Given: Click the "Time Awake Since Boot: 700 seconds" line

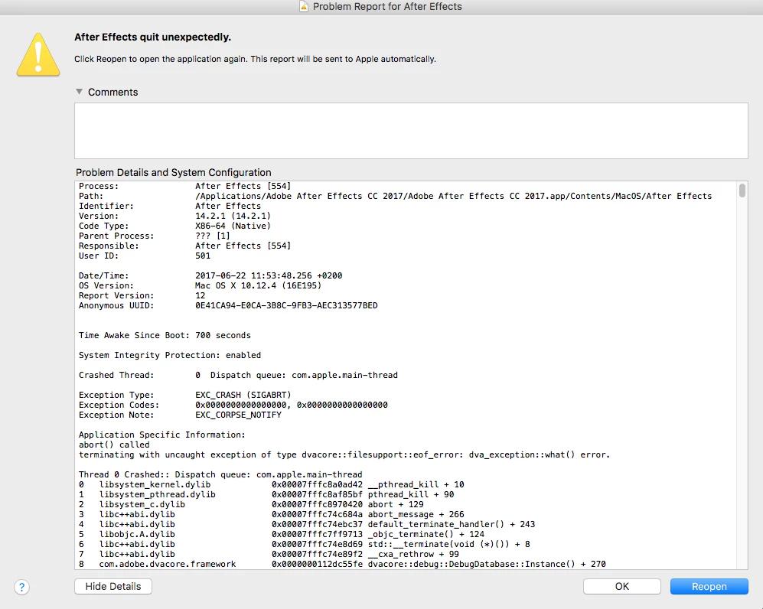Looking at the screenshot, I should pyautogui.click(x=165, y=336).
